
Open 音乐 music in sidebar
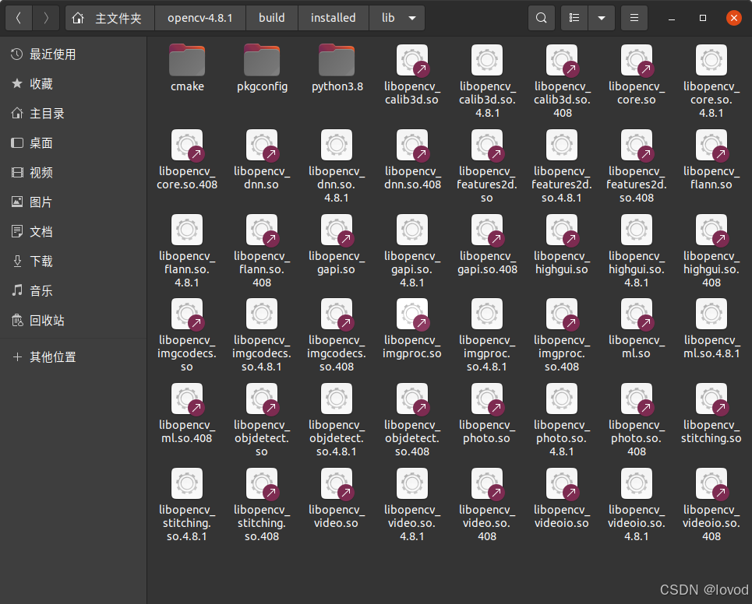(x=73, y=291)
